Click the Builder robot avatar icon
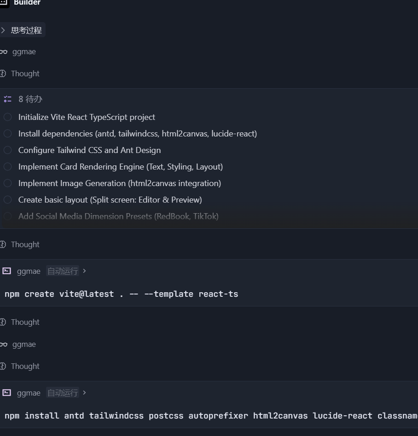 click(x=4, y=2)
